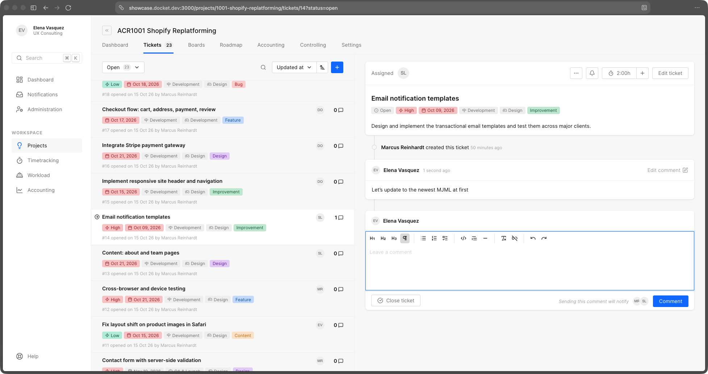Apply Heading 1 formatting in the comment editor
Viewport: 708px width, 374px height.
pyautogui.click(x=372, y=238)
